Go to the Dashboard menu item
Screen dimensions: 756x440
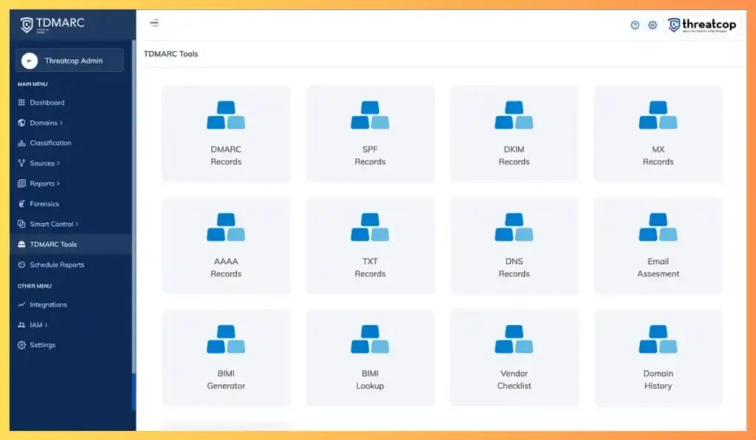tap(47, 102)
